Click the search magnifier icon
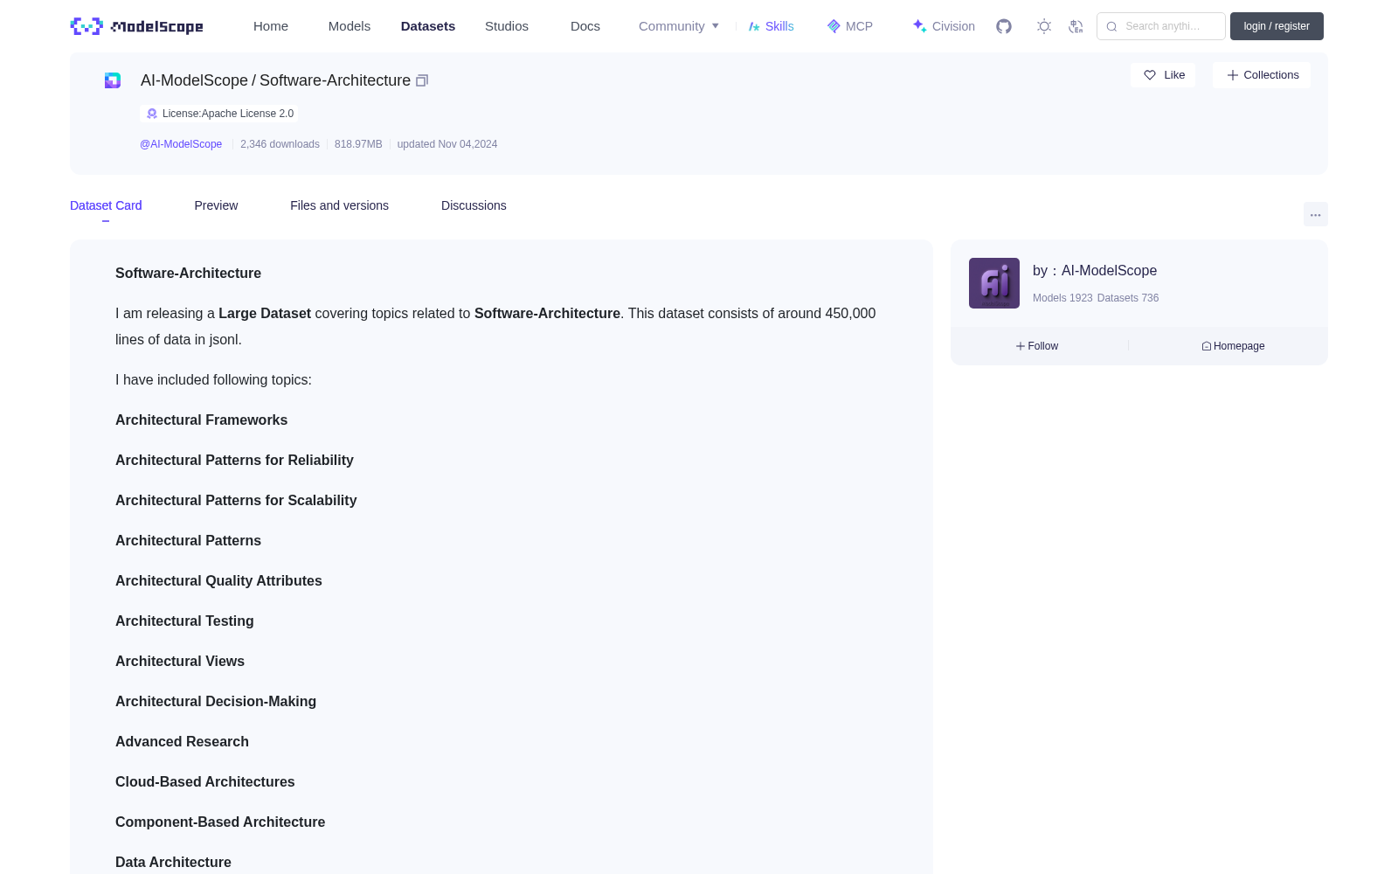Viewport: 1398px width, 874px height. coord(1112,26)
